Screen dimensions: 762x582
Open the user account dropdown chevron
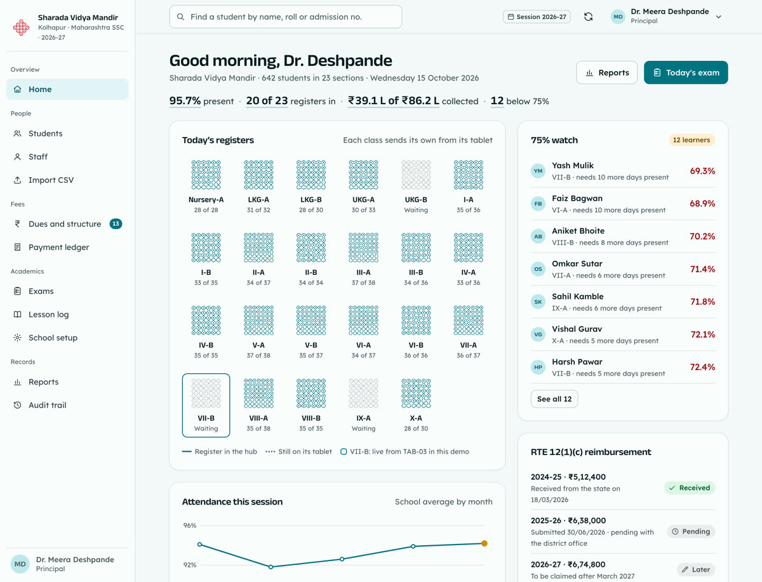coord(719,17)
